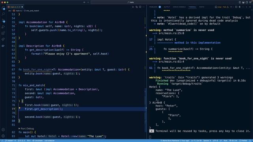Open the Manage gear menu

tap(3, 136)
